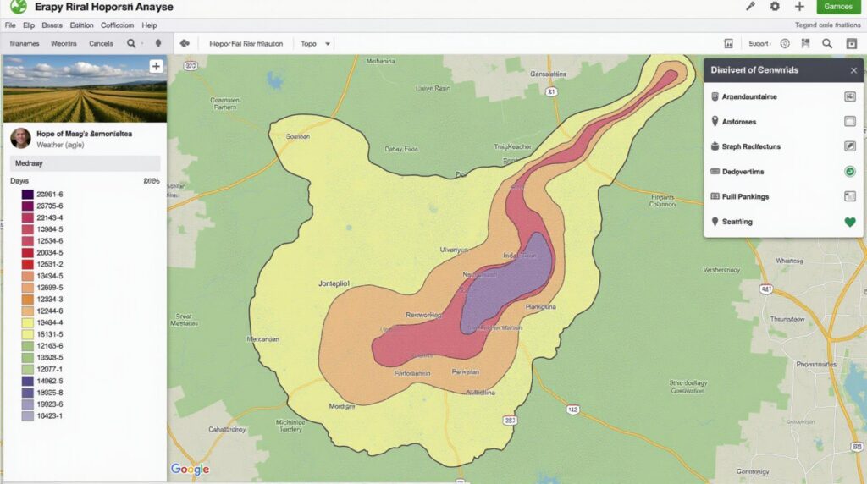Click the wrench tool icon in the title bar
This screenshot has width=867, height=484.
750,7
